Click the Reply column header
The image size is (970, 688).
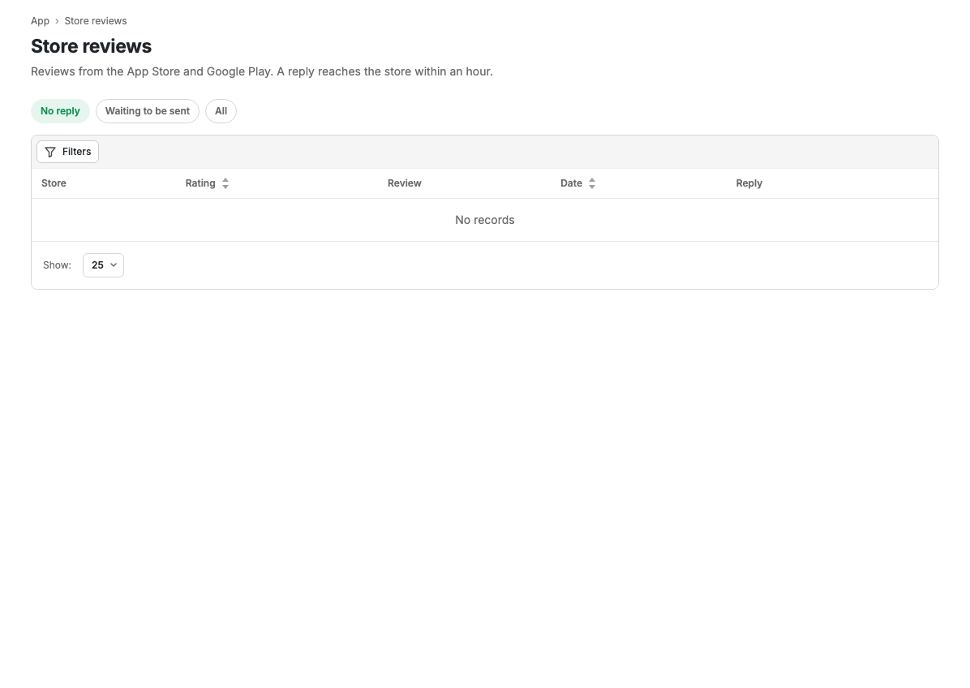click(x=749, y=183)
